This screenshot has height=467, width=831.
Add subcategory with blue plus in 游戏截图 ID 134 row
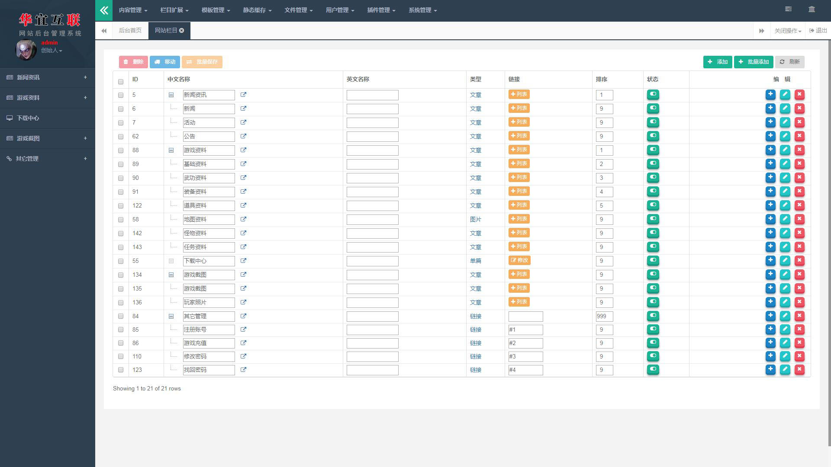(770, 274)
